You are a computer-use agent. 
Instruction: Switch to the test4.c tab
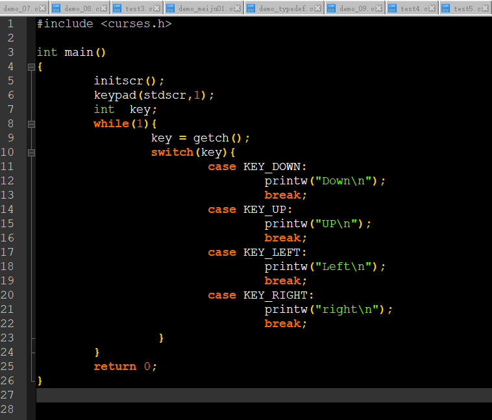pyautogui.click(x=413, y=8)
